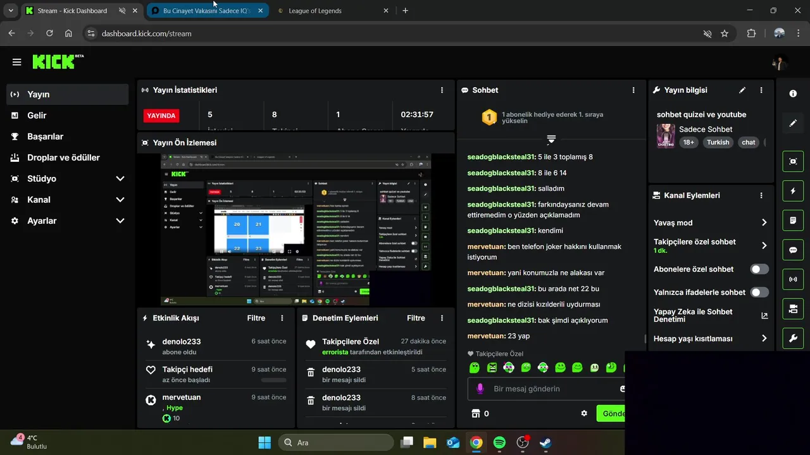
Task: Click the address bar URL
Action: coord(146,33)
